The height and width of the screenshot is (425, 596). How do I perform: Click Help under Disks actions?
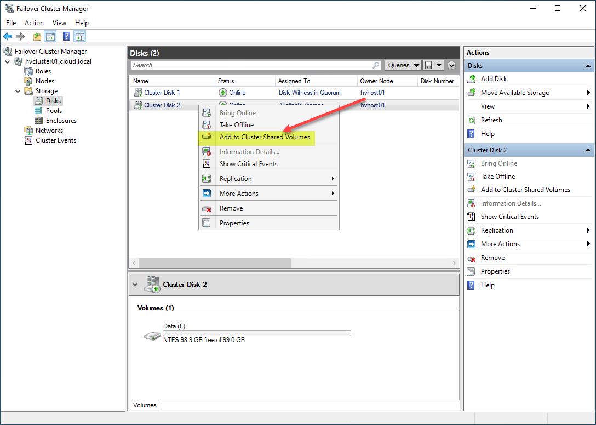pyautogui.click(x=488, y=134)
